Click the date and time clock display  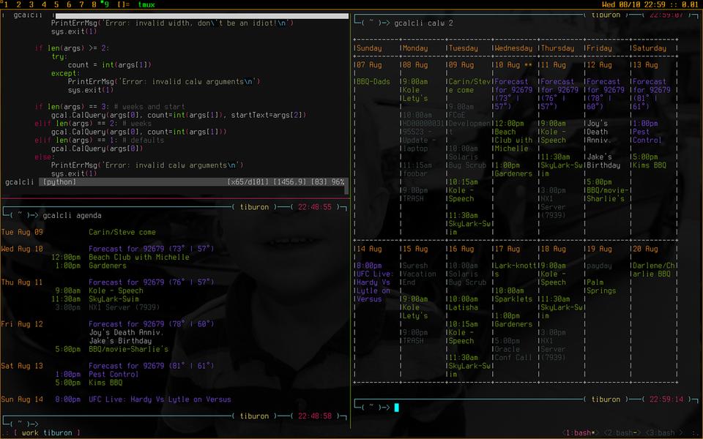coord(639,4)
